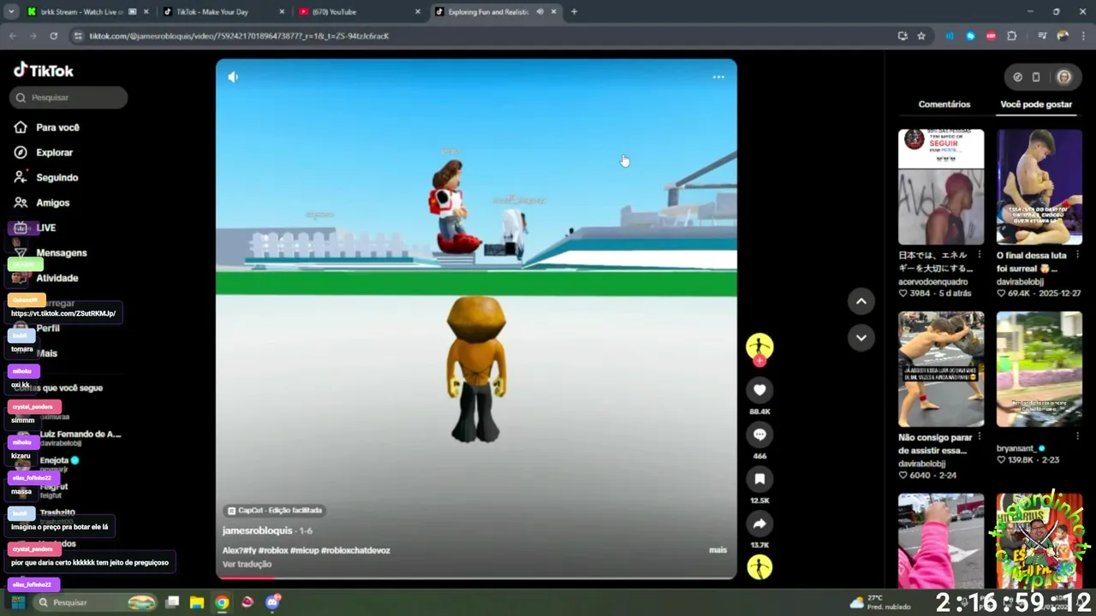
Task: Click the Windows taskbar Pesquisar search box
Action: point(94,602)
